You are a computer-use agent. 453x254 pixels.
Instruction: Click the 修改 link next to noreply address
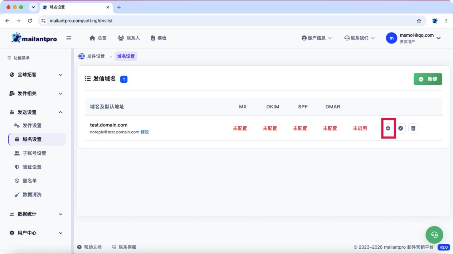click(145, 132)
